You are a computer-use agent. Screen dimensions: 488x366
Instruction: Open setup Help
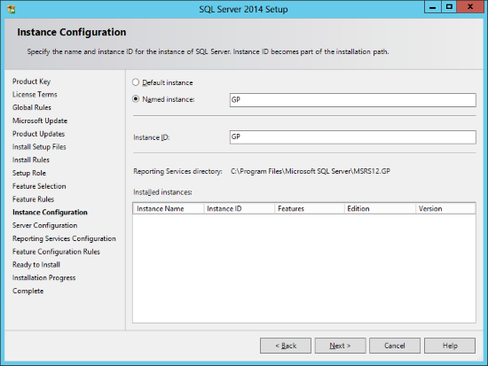pyautogui.click(x=450, y=346)
